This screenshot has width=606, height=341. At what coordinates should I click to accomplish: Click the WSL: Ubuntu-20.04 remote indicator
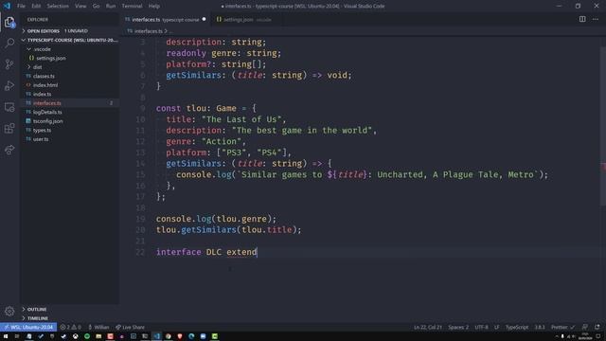28,327
